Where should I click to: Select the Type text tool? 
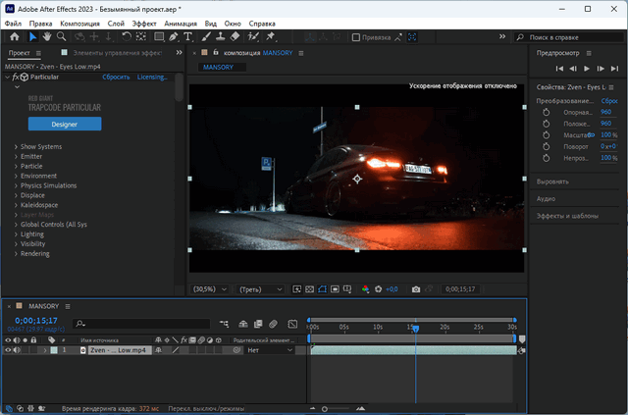pos(187,36)
